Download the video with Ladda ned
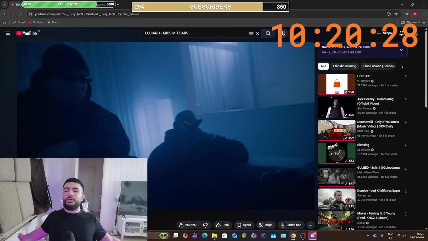Screen dimensions: 428x241 tap(291, 225)
